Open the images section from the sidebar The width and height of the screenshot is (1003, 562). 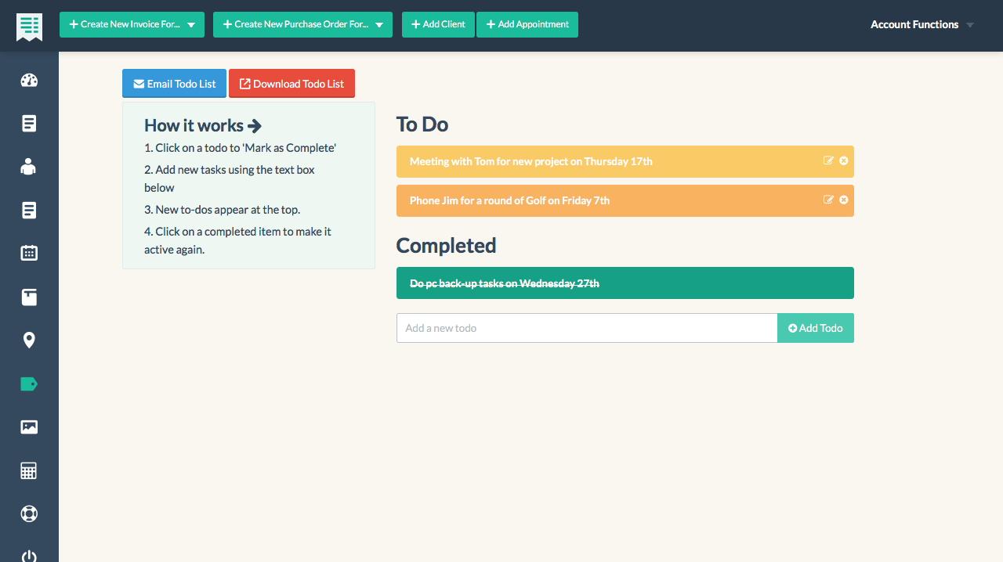[29, 427]
